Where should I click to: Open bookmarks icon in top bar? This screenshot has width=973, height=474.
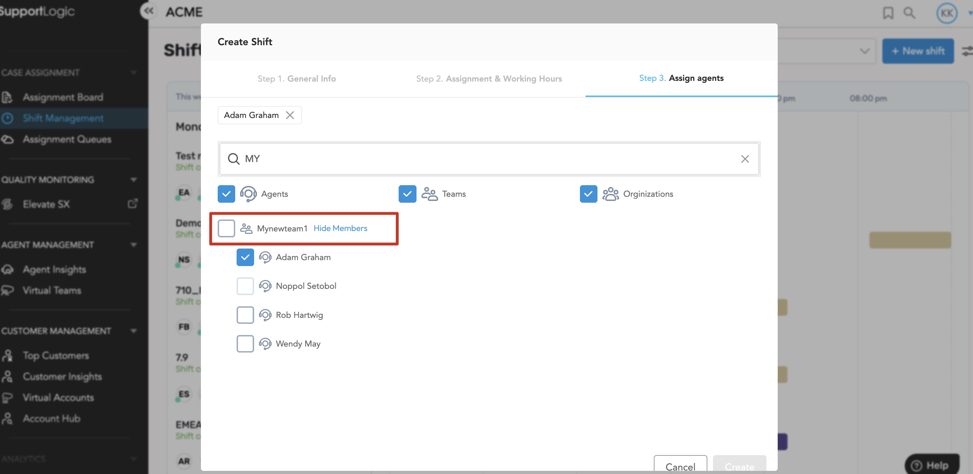pyautogui.click(x=888, y=13)
